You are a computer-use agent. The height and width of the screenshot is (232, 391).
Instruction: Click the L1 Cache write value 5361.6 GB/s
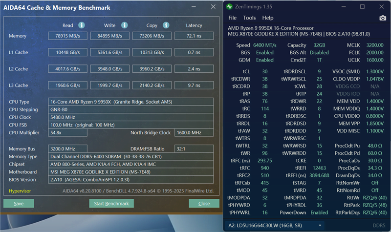(109, 52)
